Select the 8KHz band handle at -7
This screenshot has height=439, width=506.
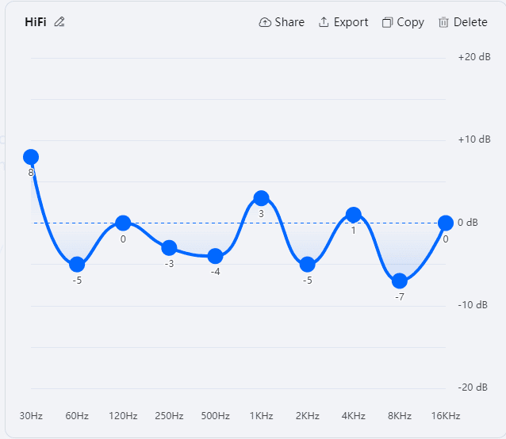click(400, 281)
